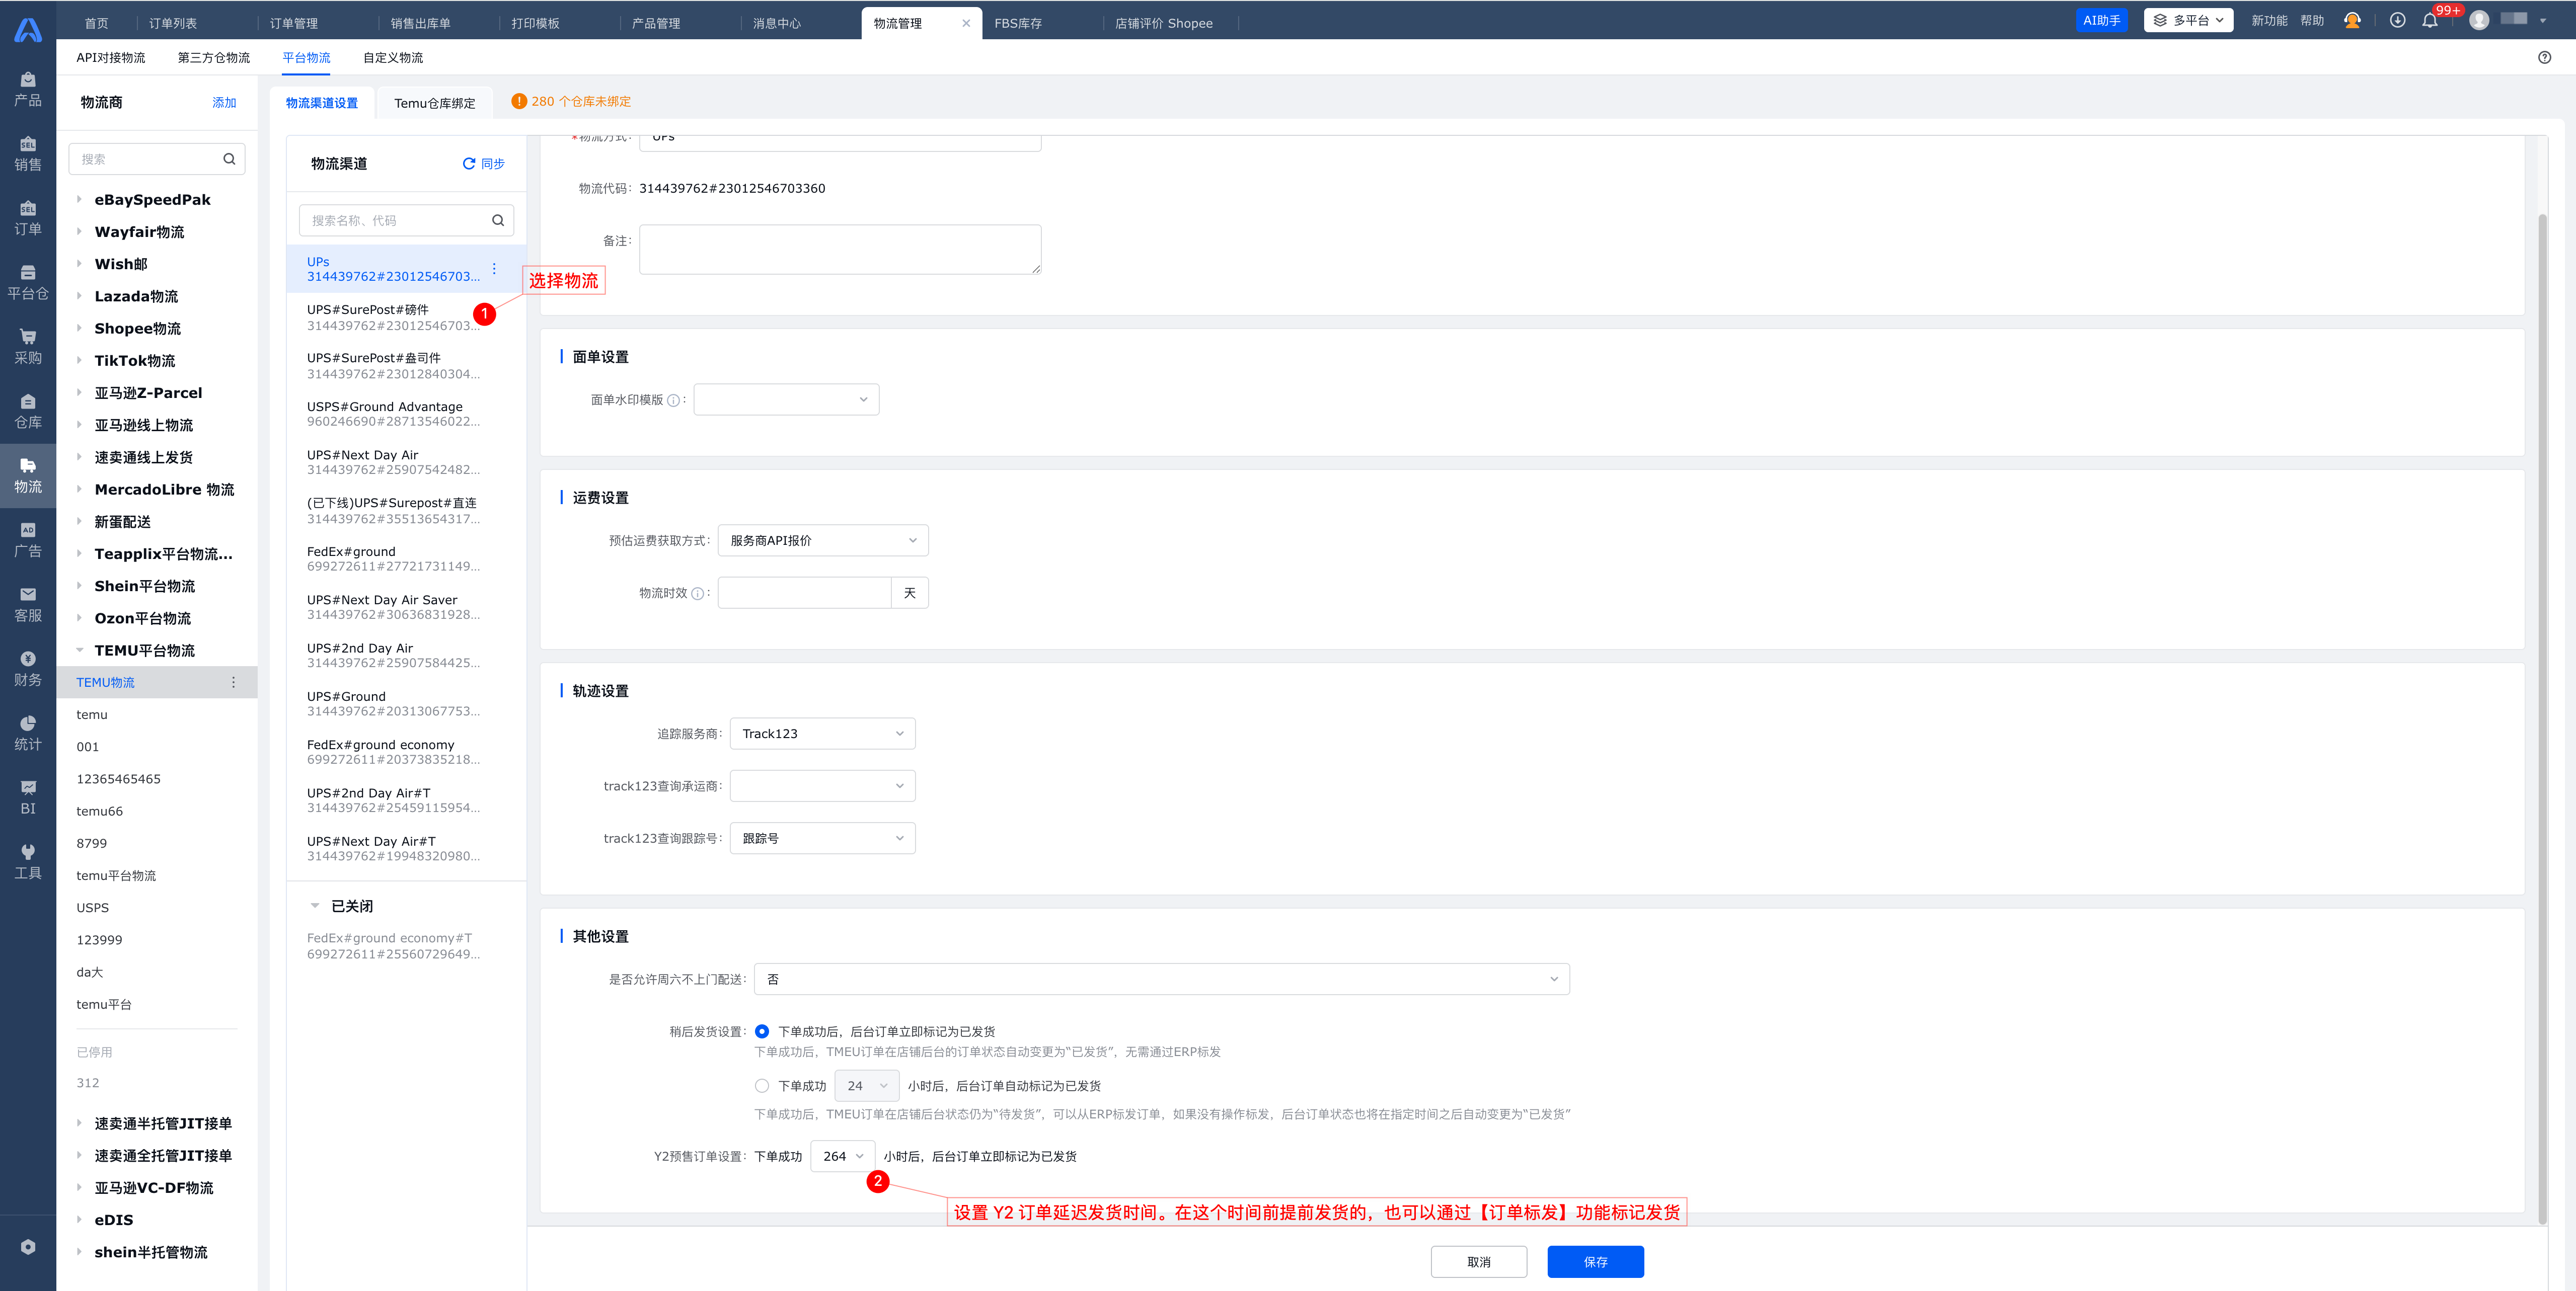
Task: Collapse the 已关闭 channel section
Action: tap(315, 906)
